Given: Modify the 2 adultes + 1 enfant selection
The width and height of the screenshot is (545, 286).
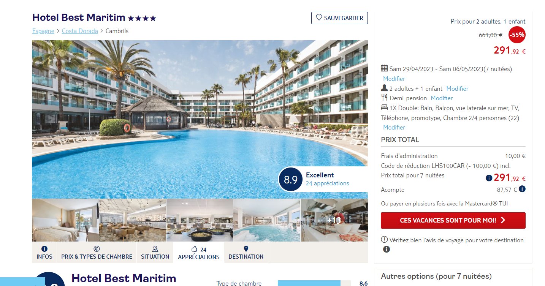Looking at the screenshot, I should pos(457,88).
